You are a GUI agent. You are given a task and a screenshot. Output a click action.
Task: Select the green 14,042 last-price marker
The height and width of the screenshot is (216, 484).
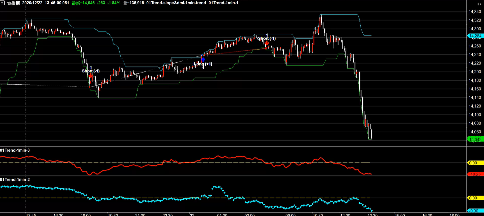[475, 140]
